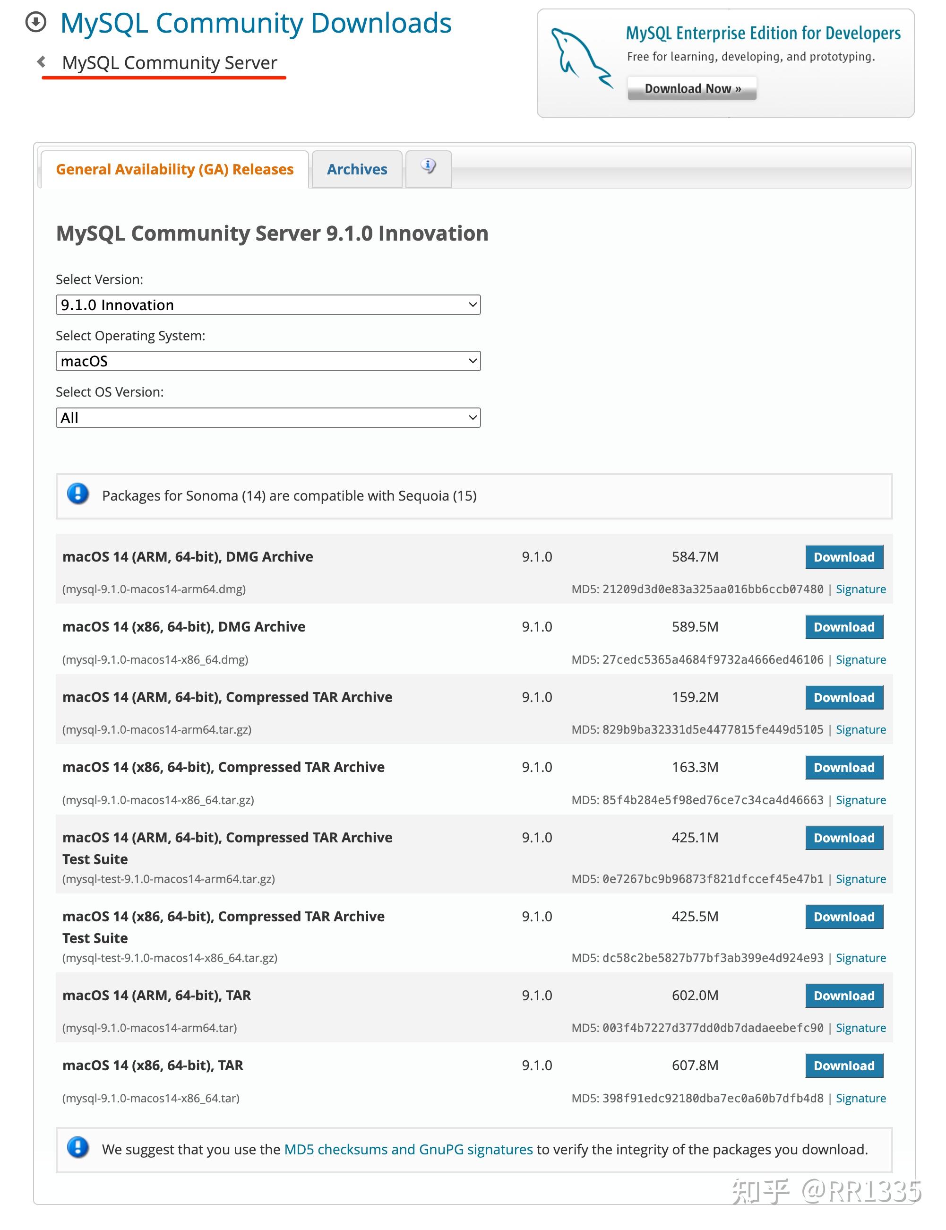Open the MD5 checksums and GnuPG signatures link
The image size is (946, 1230).
click(408, 1150)
